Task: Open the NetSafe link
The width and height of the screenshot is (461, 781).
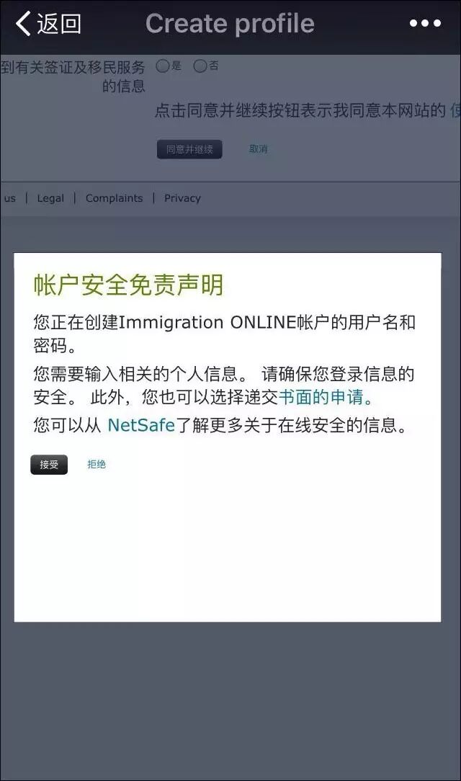Action: point(141,425)
